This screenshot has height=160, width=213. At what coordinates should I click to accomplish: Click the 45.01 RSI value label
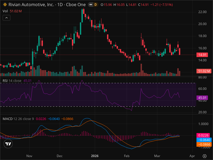point(202,98)
